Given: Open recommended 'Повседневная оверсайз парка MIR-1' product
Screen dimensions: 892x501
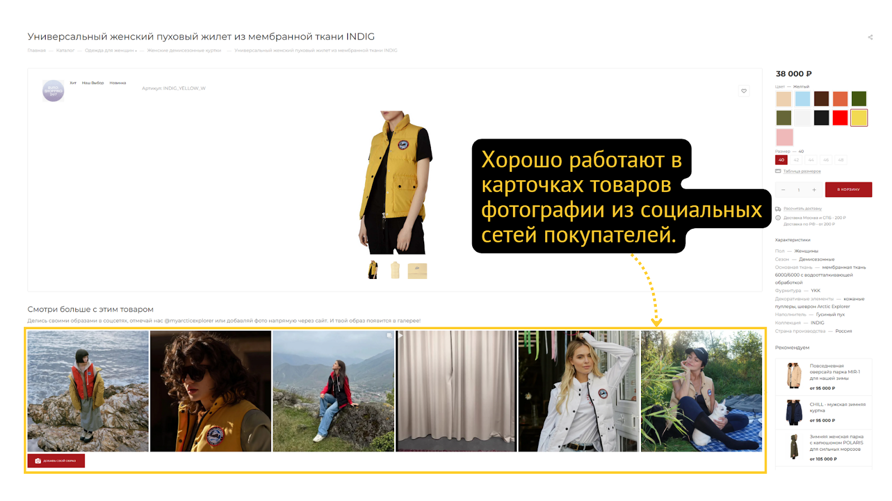Looking at the screenshot, I should (x=835, y=372).
